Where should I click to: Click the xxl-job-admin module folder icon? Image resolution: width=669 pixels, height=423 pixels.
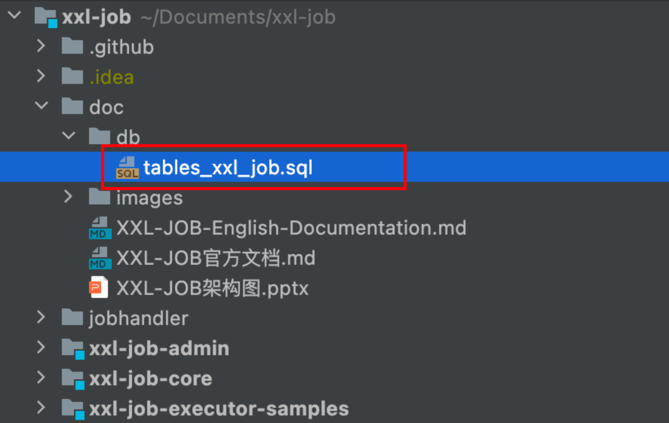tap(72, 349)
